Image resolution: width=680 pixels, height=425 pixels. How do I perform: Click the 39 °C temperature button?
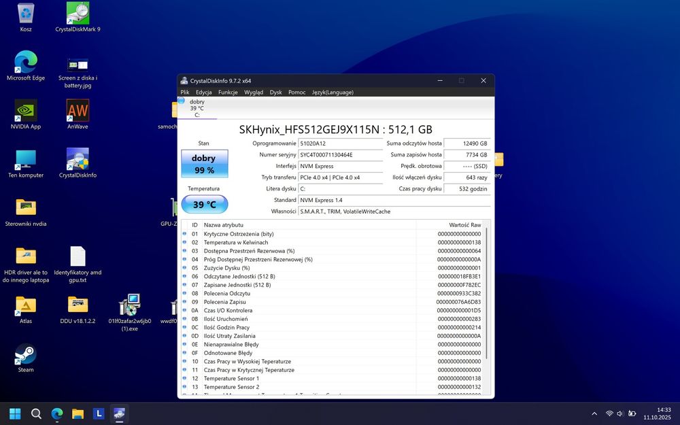[204, 204]
